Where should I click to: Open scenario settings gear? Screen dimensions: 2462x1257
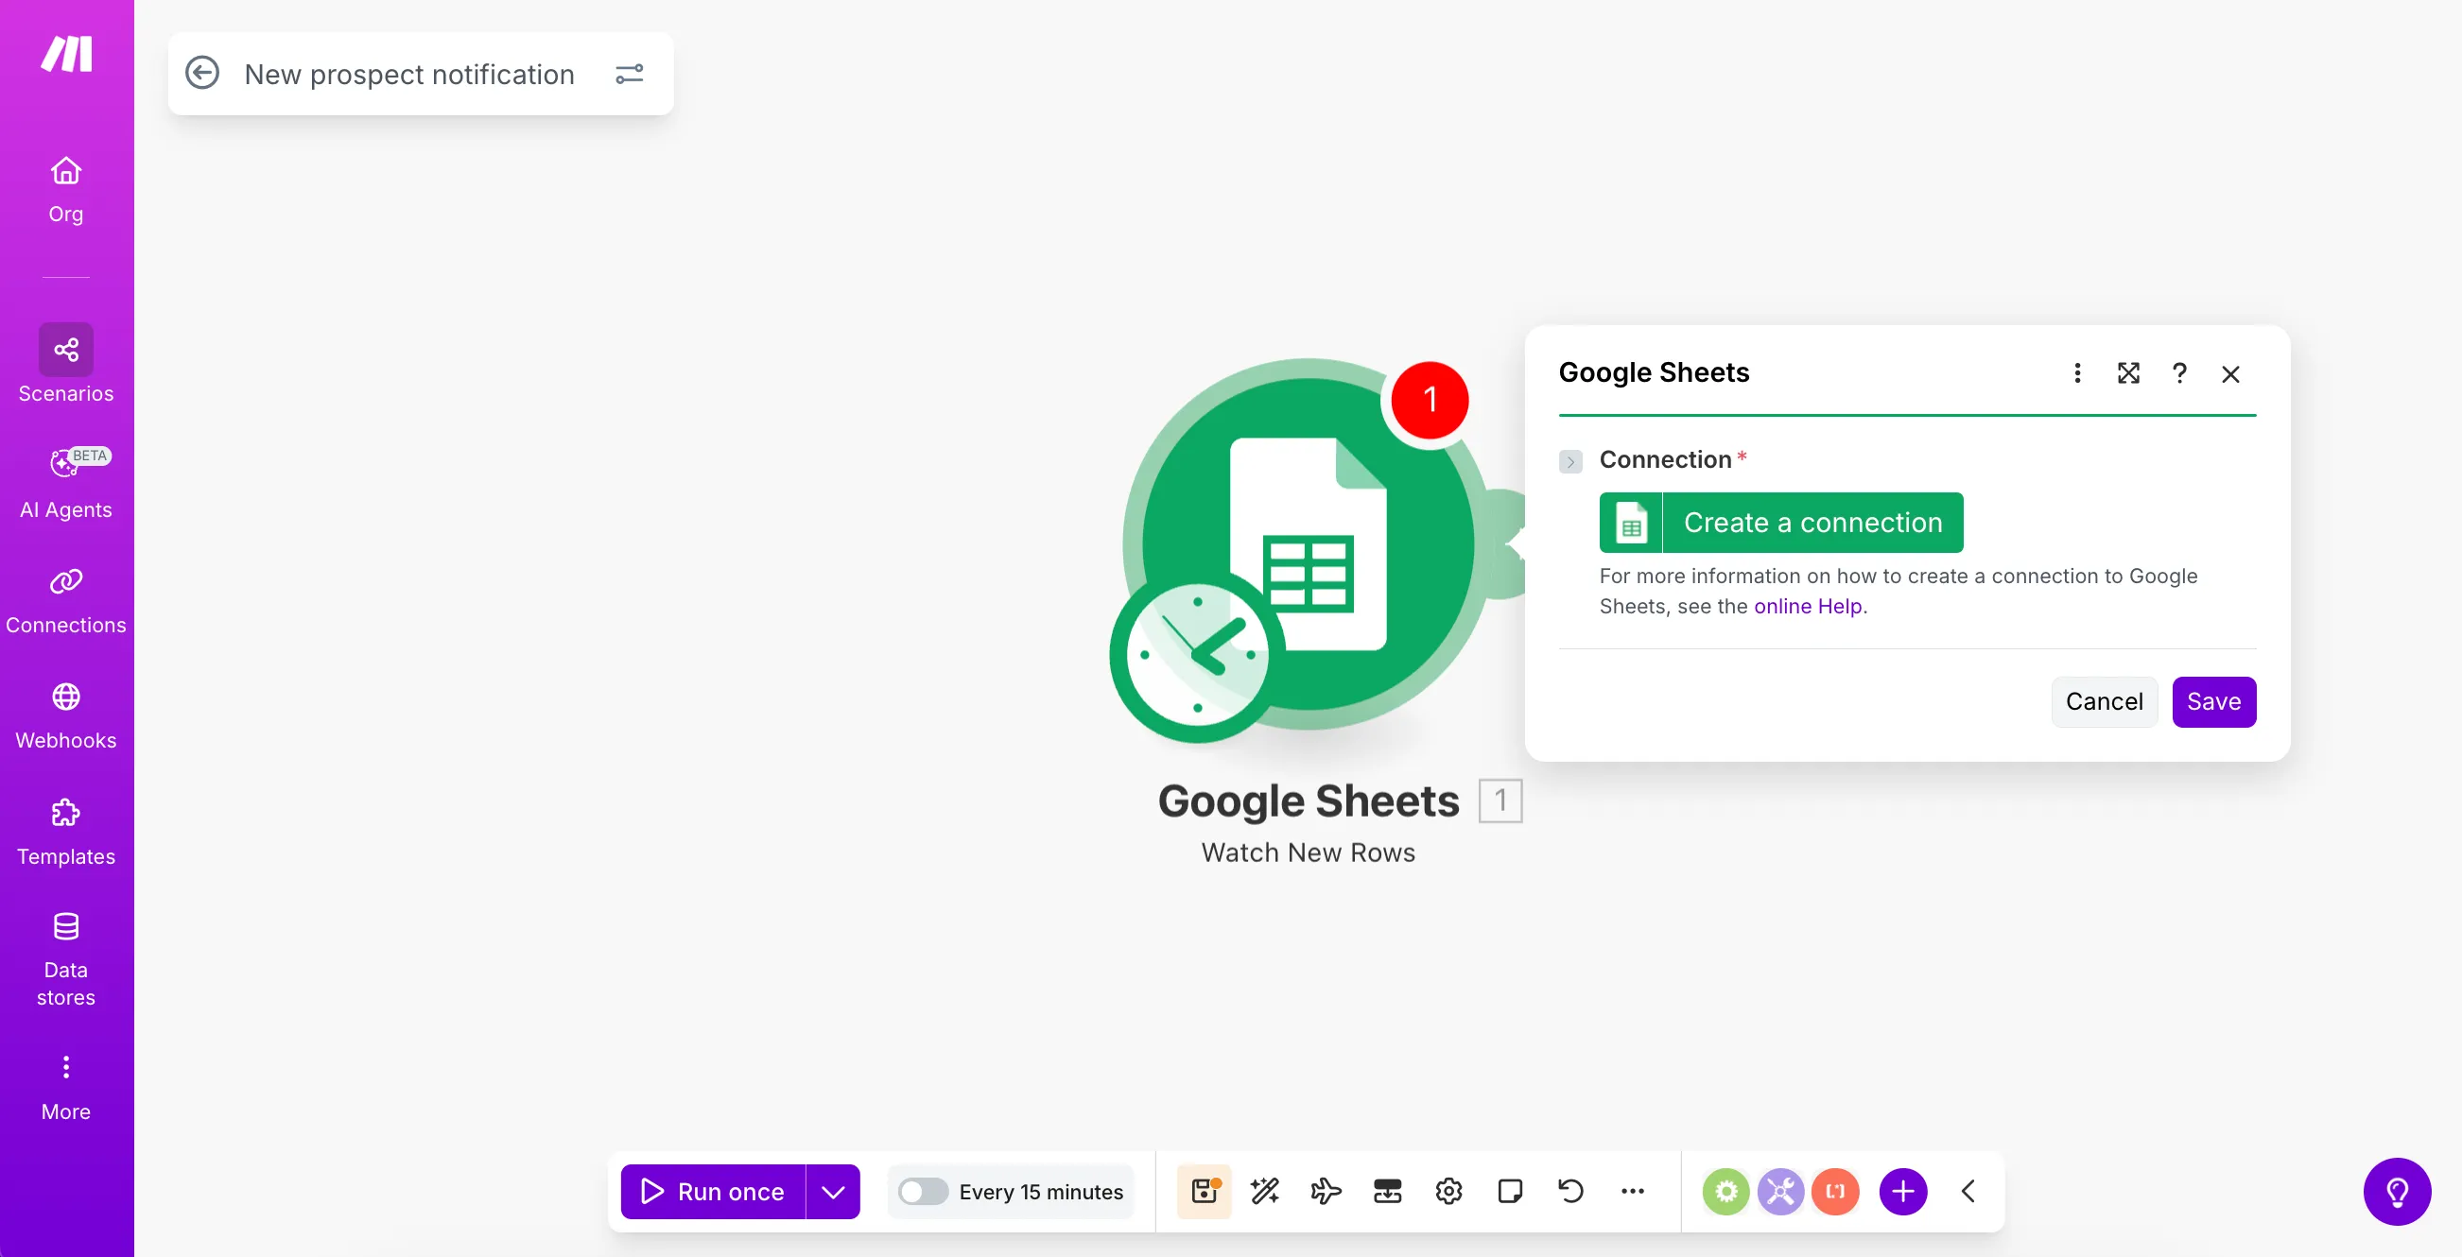tap(1448, 1191)
